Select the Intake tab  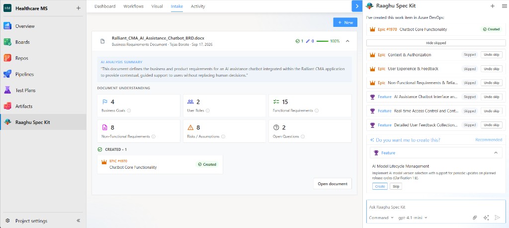pyautogui.click(x=177, y=6)
